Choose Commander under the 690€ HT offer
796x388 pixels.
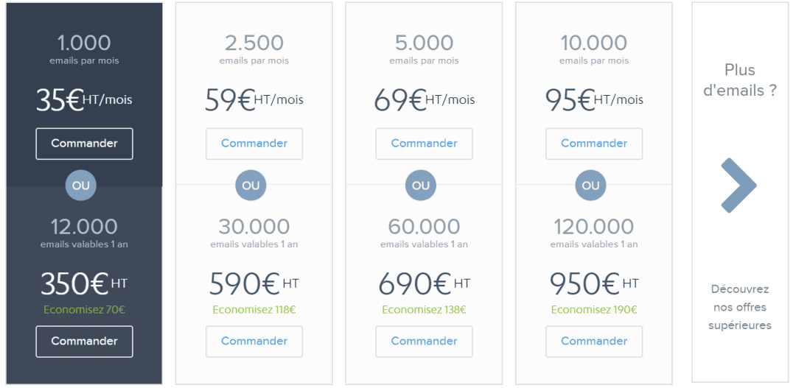pos(424,341)
